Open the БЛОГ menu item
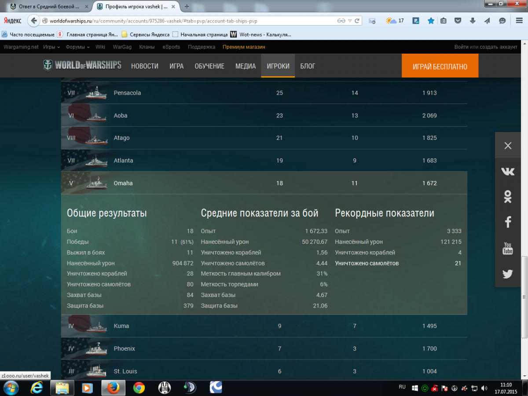 pos(308,66)
